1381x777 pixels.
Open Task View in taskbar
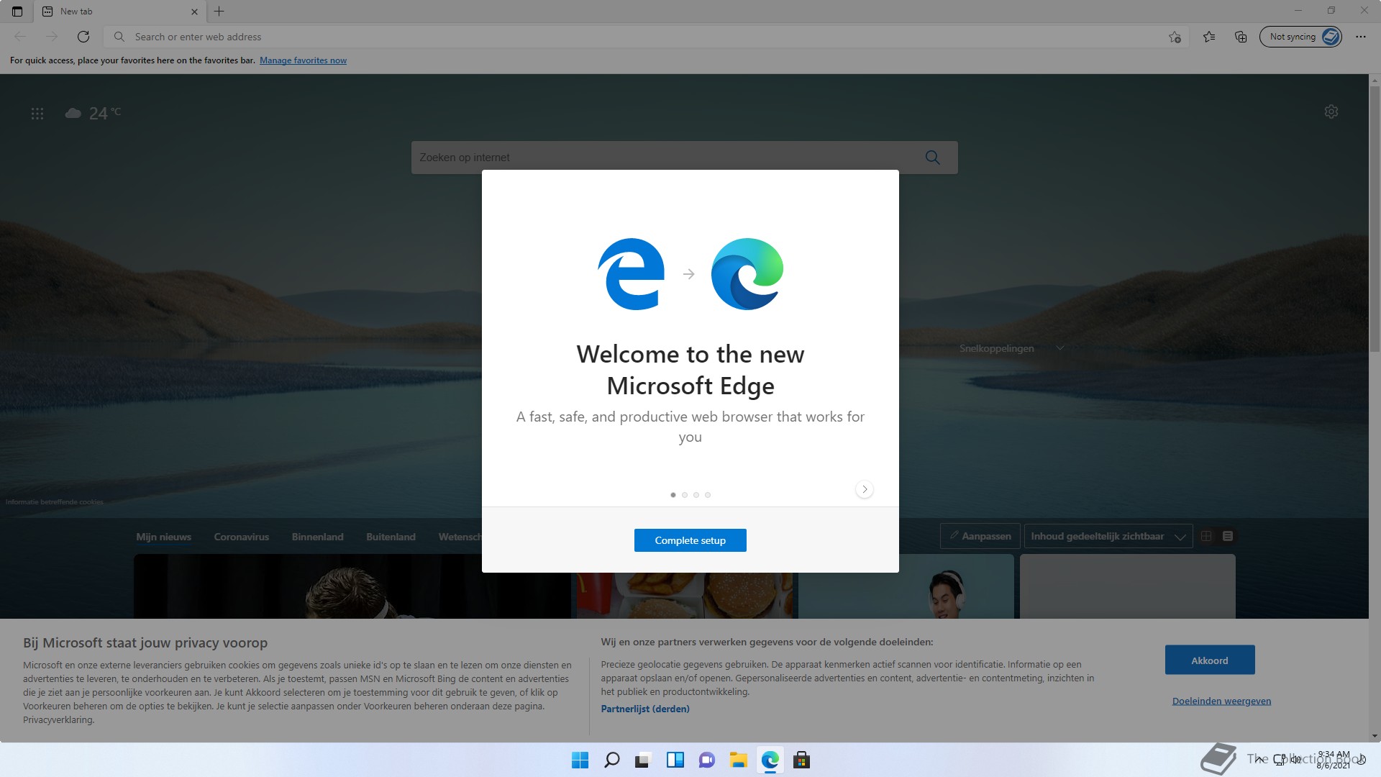pos(643,760)
